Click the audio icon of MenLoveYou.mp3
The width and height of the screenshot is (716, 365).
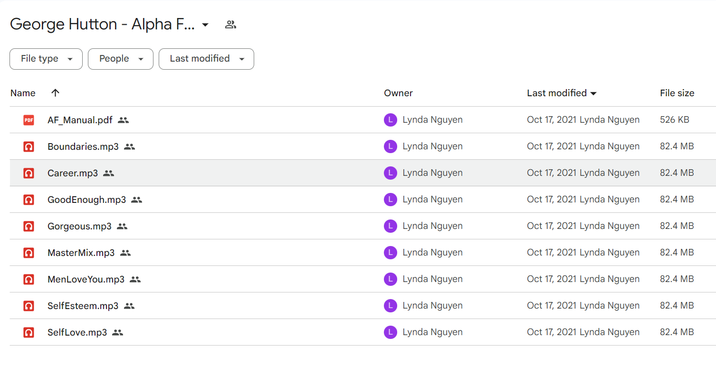pyautogui.click(x=29, y=279)
